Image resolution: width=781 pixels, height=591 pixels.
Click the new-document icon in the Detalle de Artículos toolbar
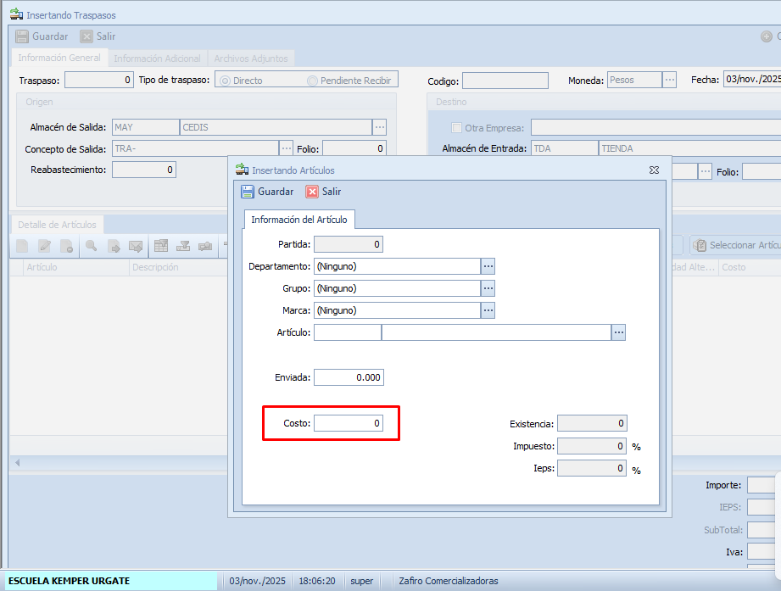pos(22,246)
